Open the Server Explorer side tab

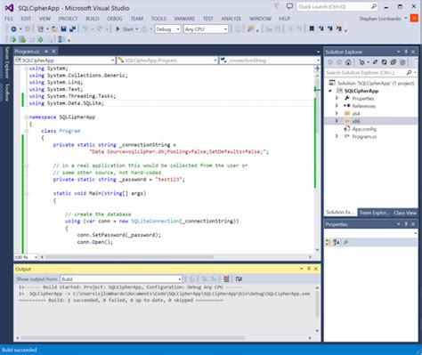pos(6,62)
